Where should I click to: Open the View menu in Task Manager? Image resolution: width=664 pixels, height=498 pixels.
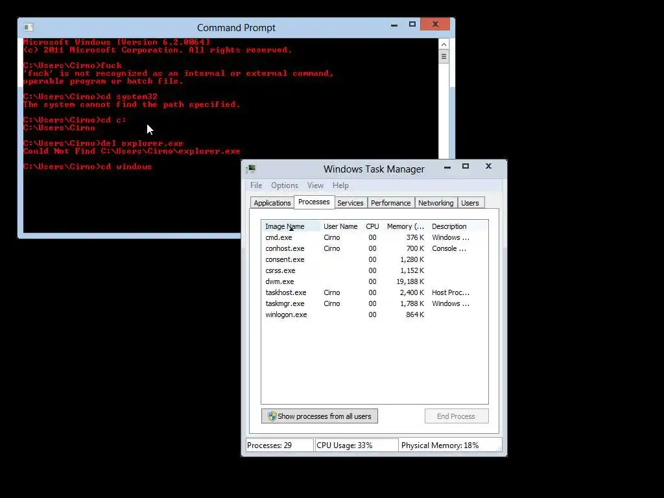tap(315, 185)
